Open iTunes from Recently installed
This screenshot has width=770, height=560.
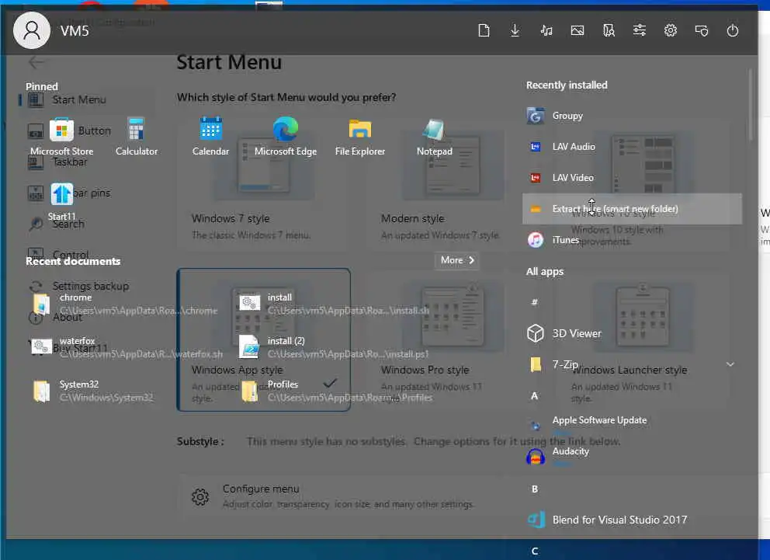[632, 240]
